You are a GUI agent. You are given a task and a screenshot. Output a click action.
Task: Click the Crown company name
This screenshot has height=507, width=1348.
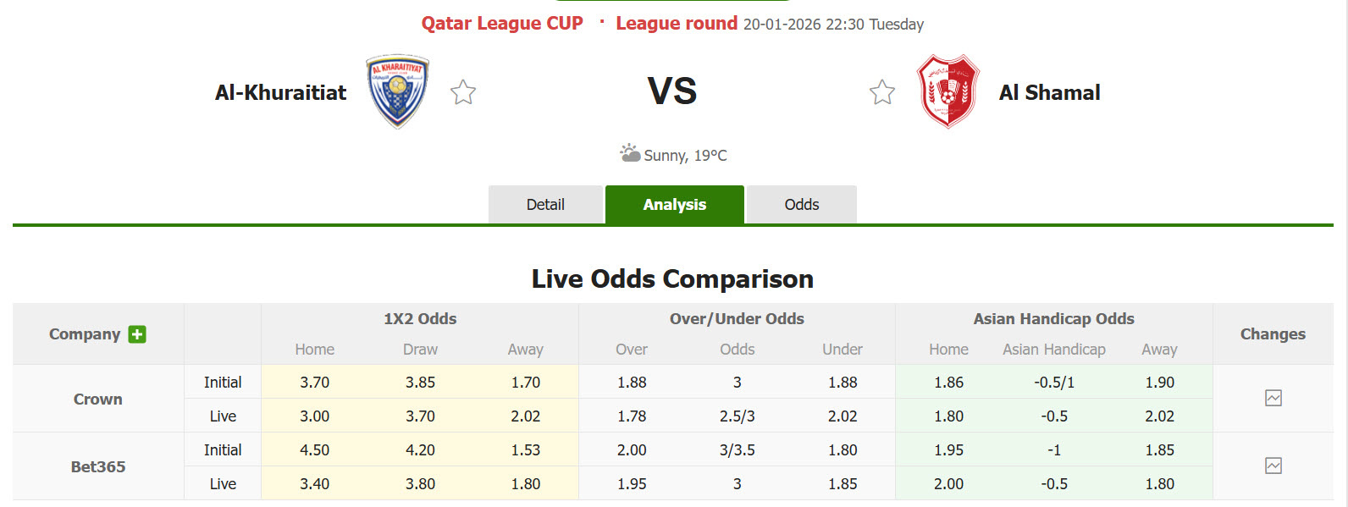[x=97, y=398]
